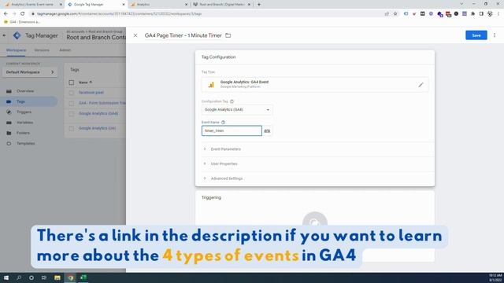
Task: Open Triggers in the sidebar
Action: tap(24, 112)
